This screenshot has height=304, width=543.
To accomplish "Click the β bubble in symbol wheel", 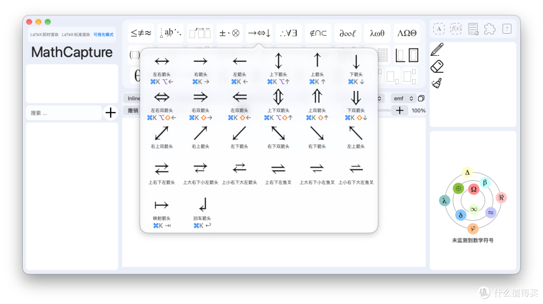I will click(x=485, y=182).
